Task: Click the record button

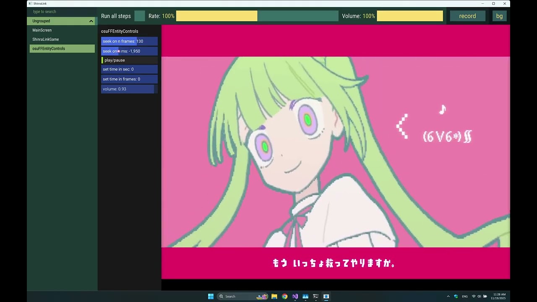Action: (467, 16)
